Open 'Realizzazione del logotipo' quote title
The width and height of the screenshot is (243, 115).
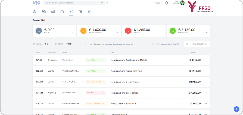coord(124,93)
